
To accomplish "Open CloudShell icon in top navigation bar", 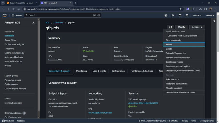I will pos(166,15).
